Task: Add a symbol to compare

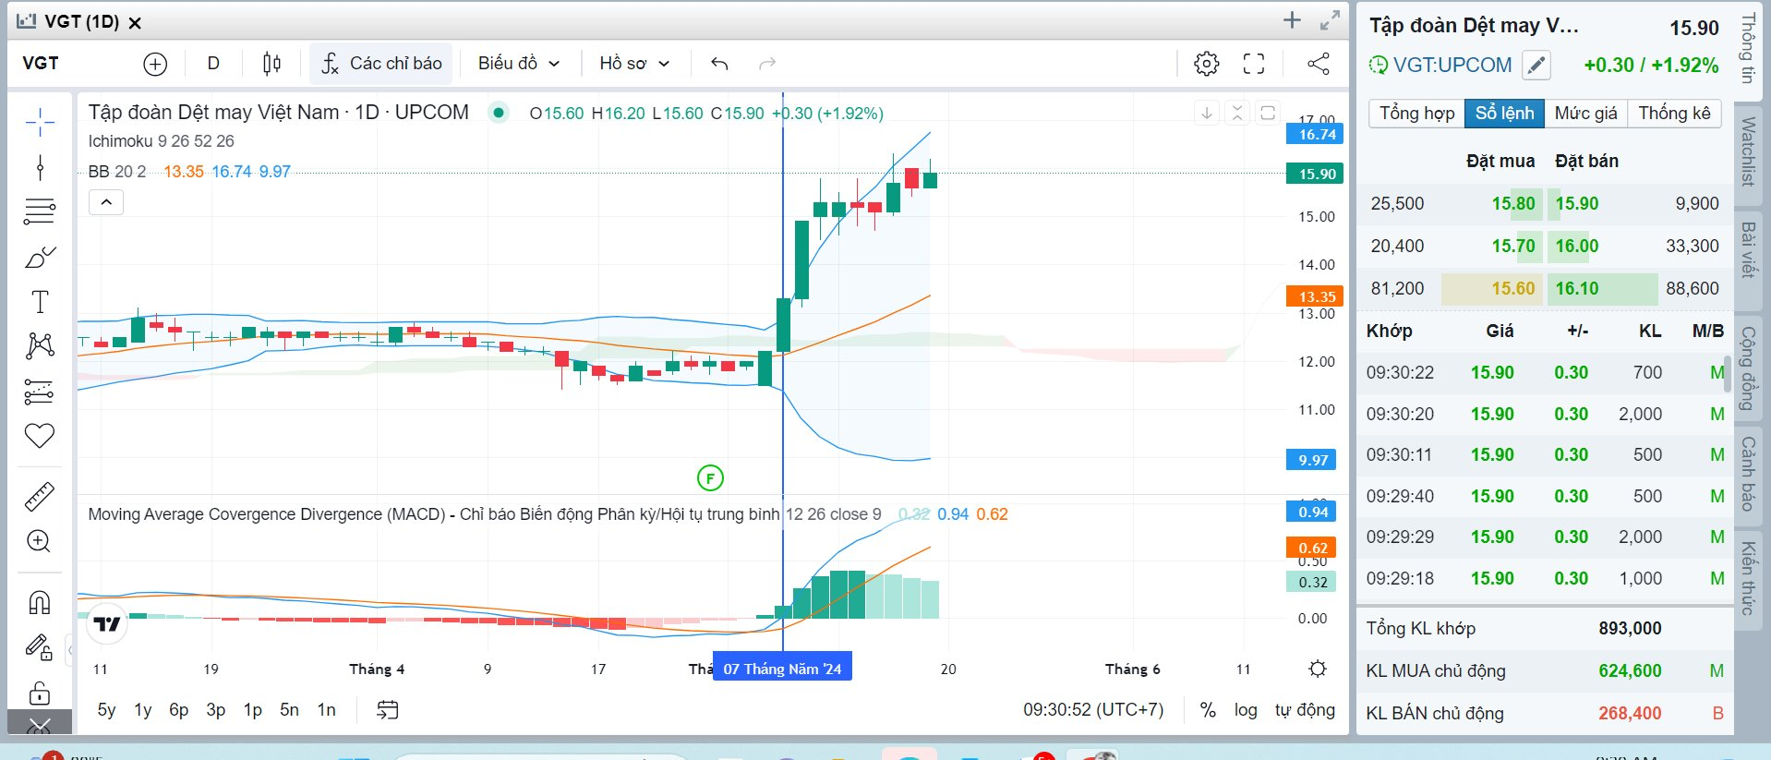Action: click(155, 64)
